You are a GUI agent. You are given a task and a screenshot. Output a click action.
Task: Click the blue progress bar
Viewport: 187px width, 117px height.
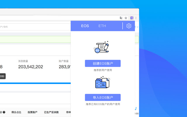tap(35, 83)
